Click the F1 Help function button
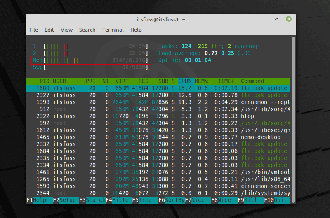 [40, 200]
